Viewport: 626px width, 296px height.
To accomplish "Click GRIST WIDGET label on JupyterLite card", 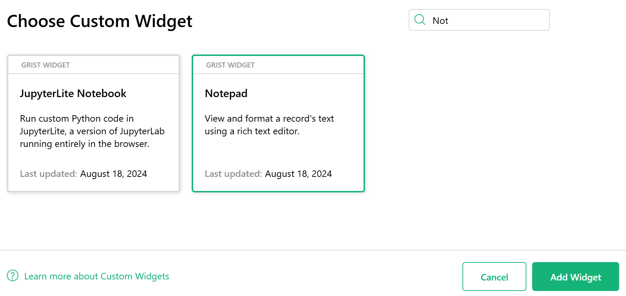I will coord(45,65).
